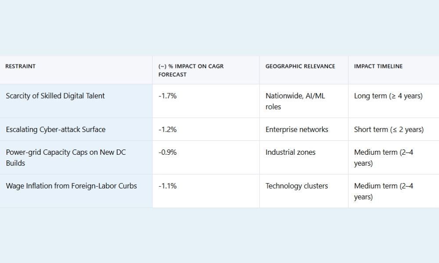Select the Short term (≤ 2 years) cell
This screenshot has height=263, width=439.
tap(389, 129)
